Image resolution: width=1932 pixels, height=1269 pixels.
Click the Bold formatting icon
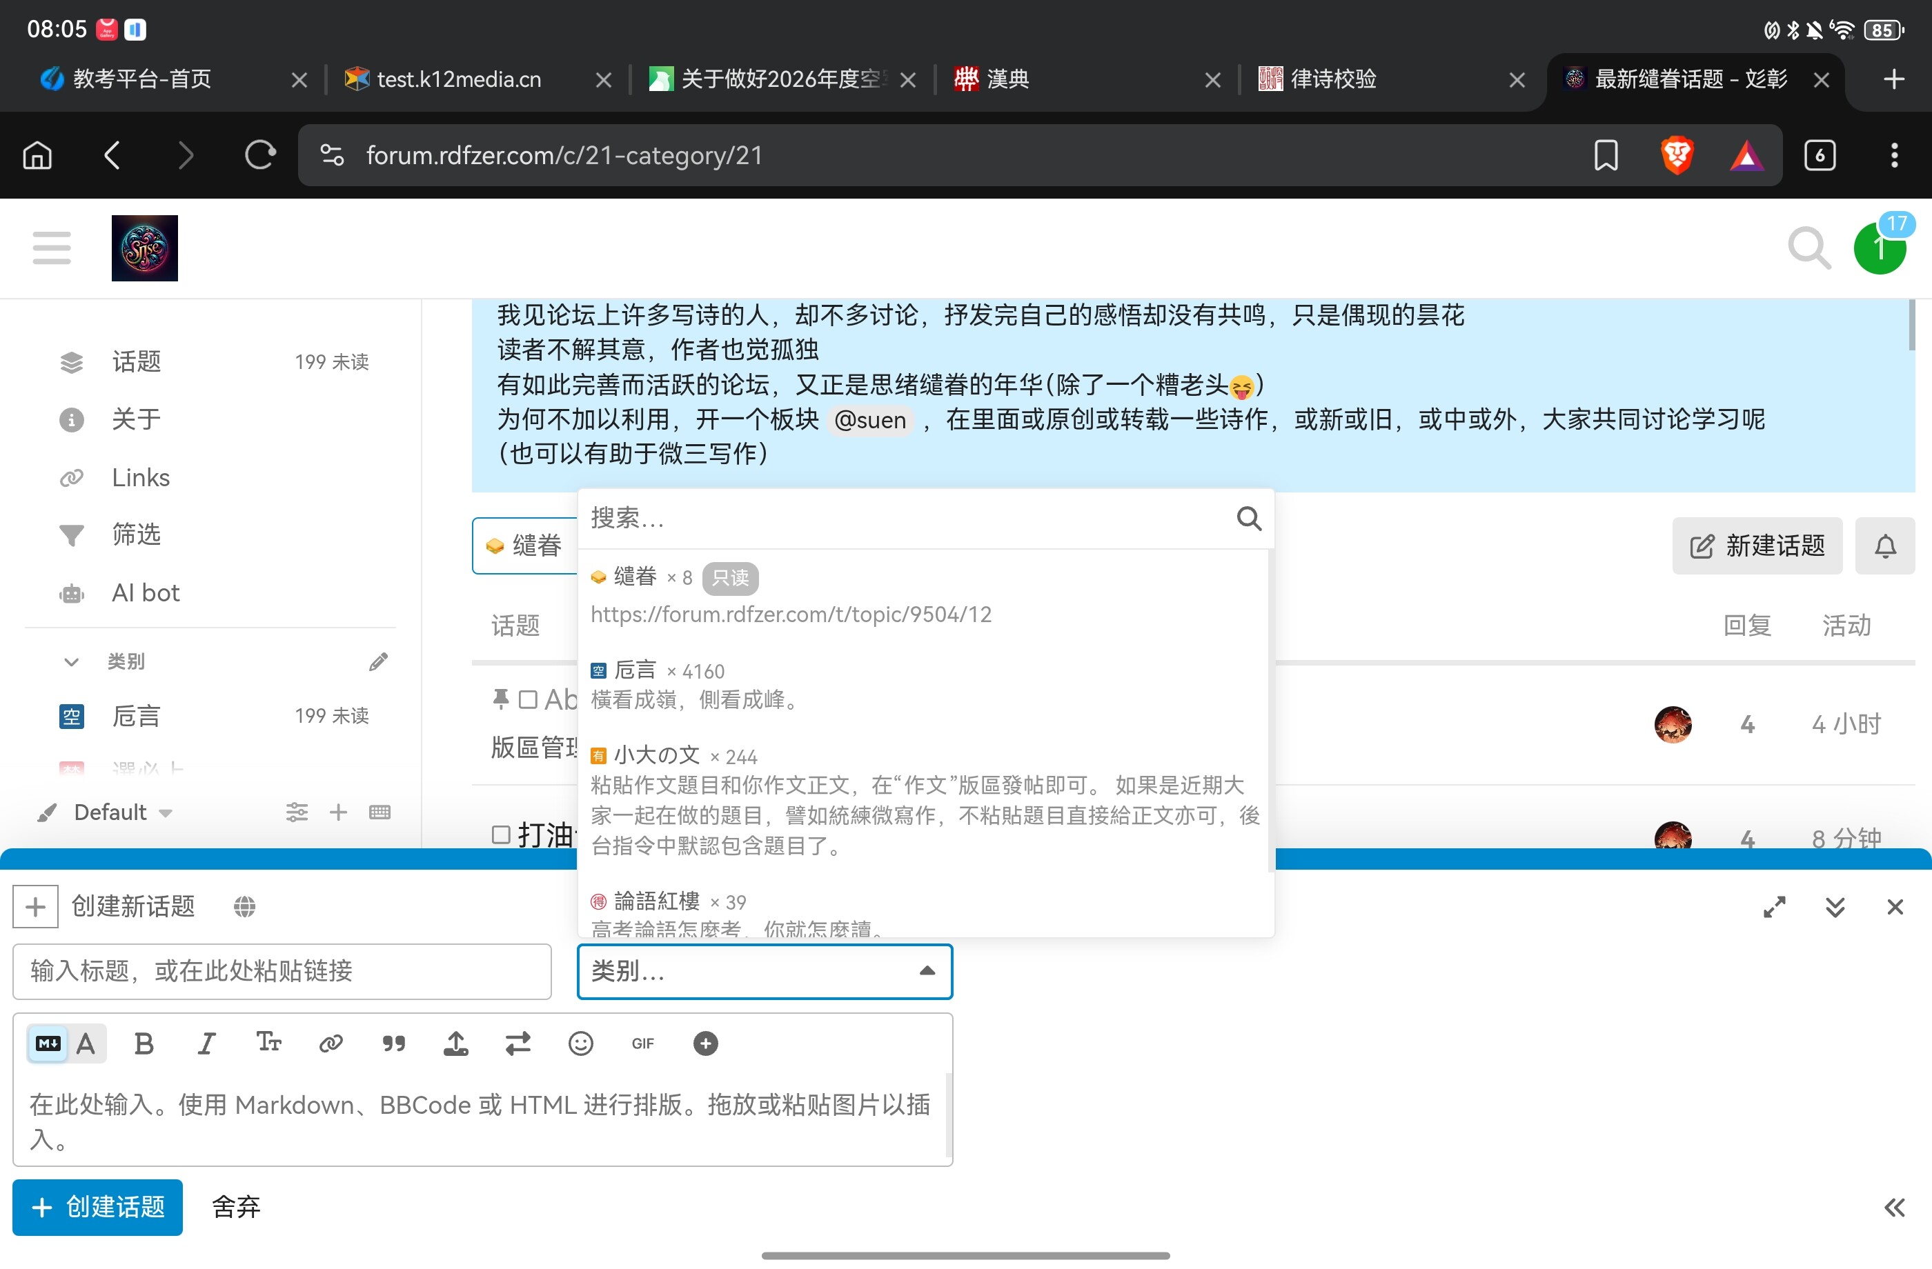(144, 1043)
